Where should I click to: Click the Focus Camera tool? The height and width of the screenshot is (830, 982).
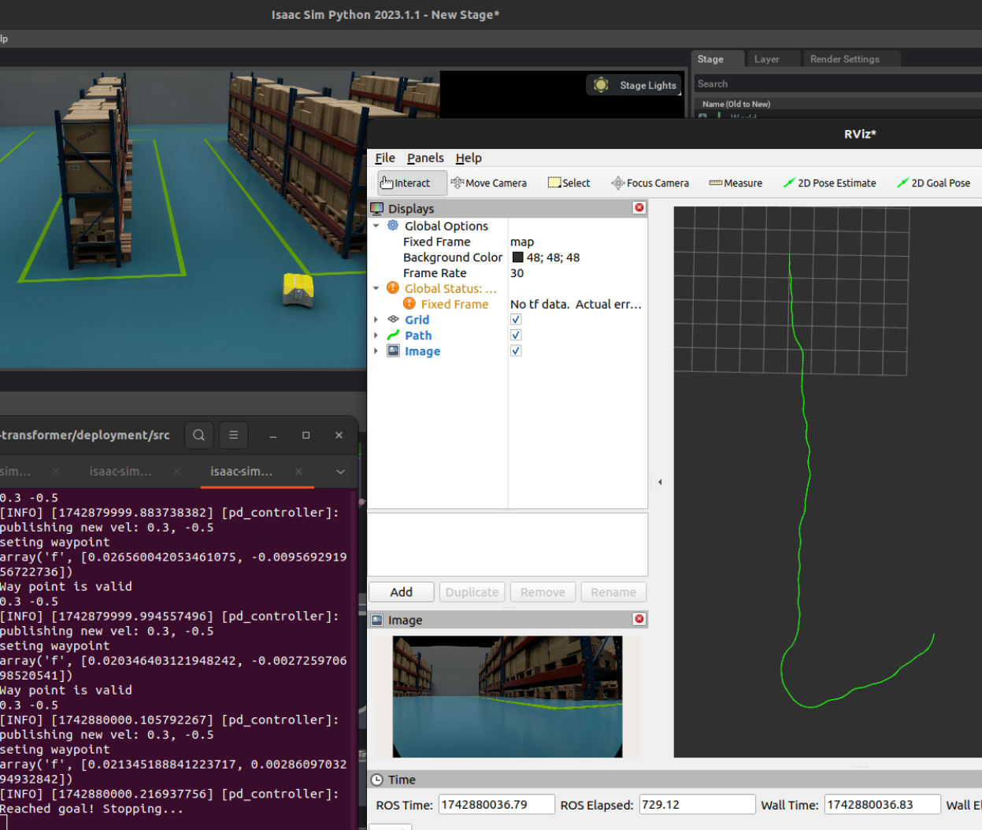point(650,183)
